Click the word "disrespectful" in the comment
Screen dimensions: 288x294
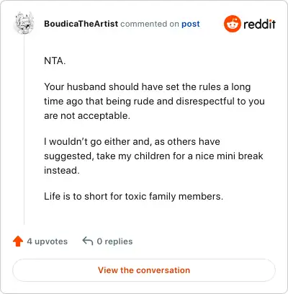[x=205, y=101]
